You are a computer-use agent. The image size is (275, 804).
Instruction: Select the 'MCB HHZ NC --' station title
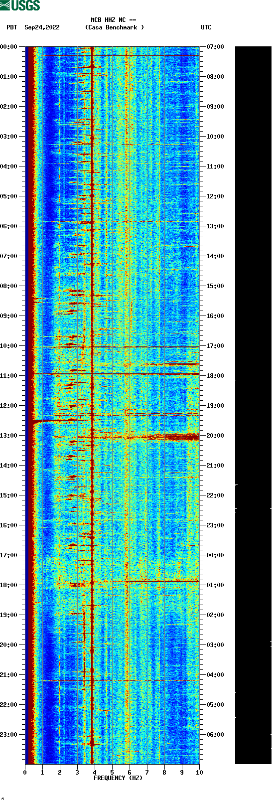pyautogui.click(x=114, y=20)
